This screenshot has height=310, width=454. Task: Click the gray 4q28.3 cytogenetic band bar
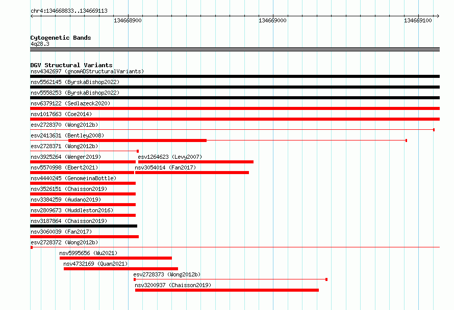point(235,49)
